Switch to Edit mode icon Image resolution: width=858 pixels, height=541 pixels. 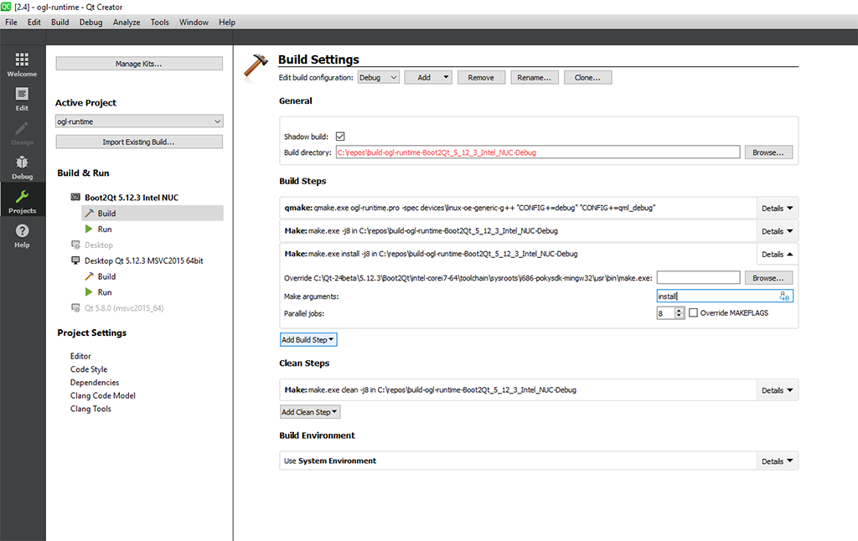point(22,98)
